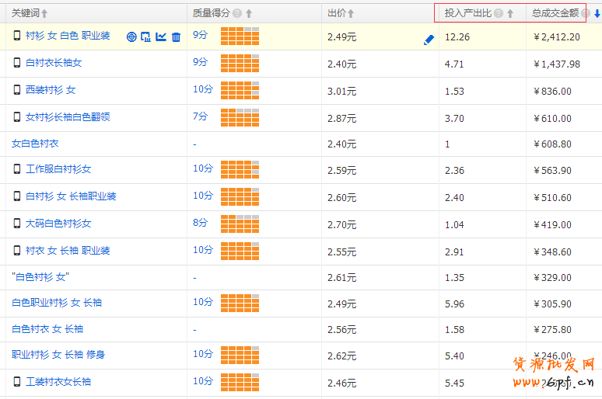Sort by 出价 column arrow
602x399 pixels.
click(351, 13)
